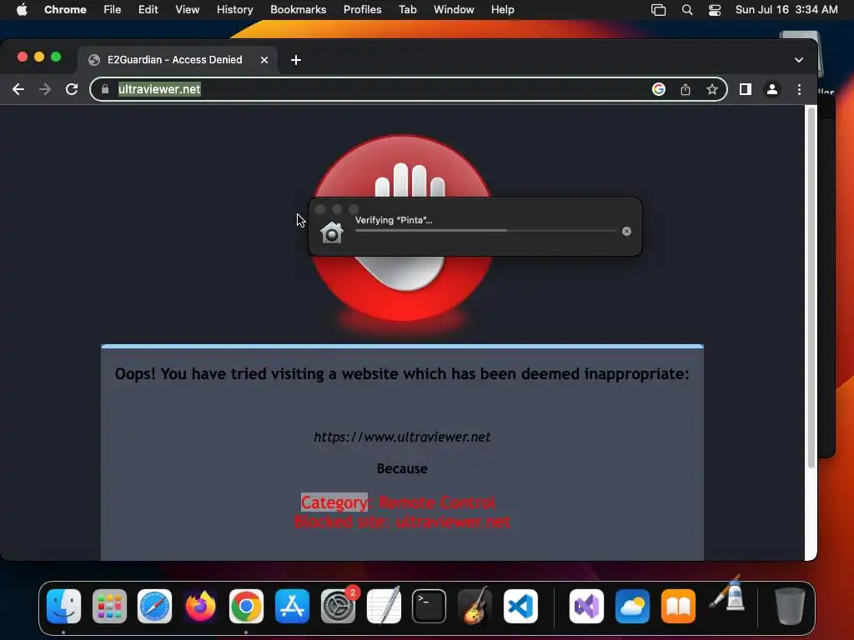
Task: Bookmark this page with star icon
Action: click(x=712, y=89)
